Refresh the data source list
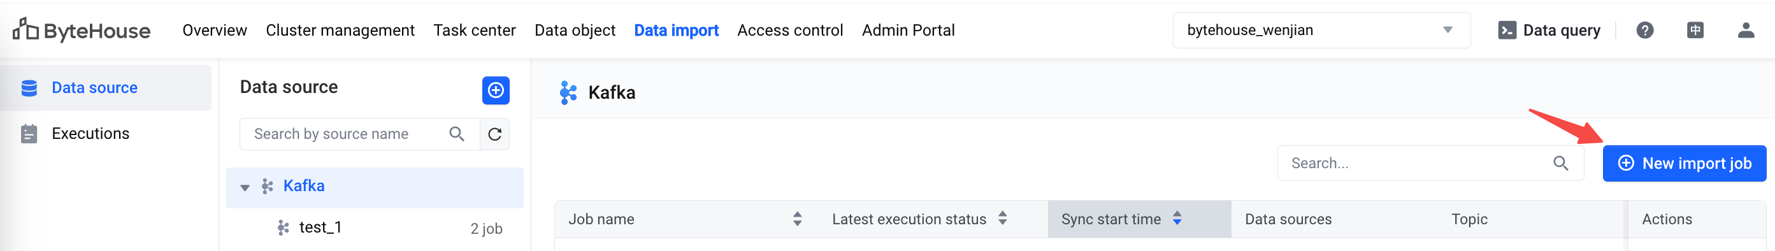Viewport: 1775px width, 251px height. pyautogui.click(x=495, y=134)
